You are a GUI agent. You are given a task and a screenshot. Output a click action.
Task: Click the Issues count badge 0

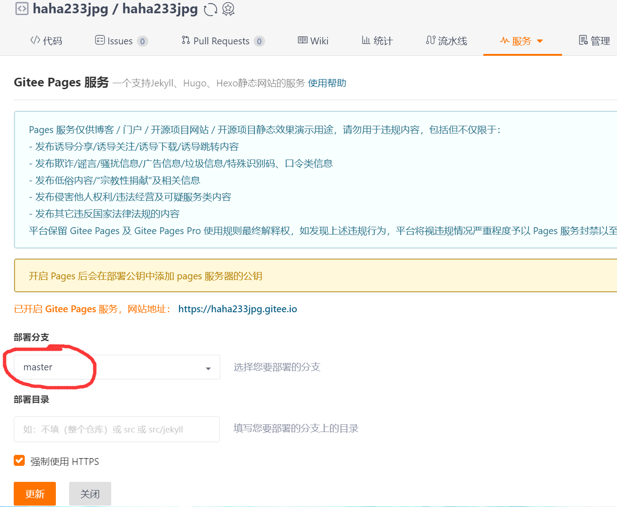click(x=142, y=41)
